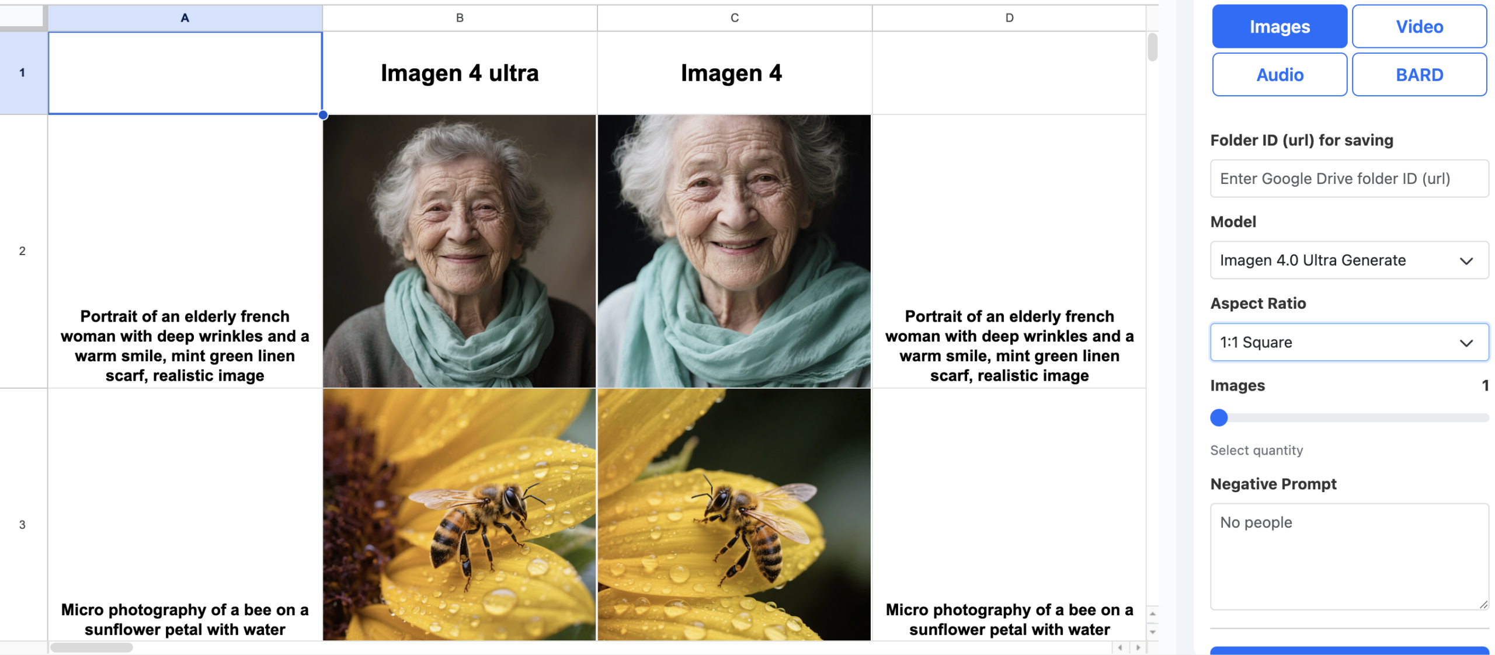This screenshot has width=1495, height=655.
Task: Select column C header
Action: pyautogui.click(x=735, y=18)
